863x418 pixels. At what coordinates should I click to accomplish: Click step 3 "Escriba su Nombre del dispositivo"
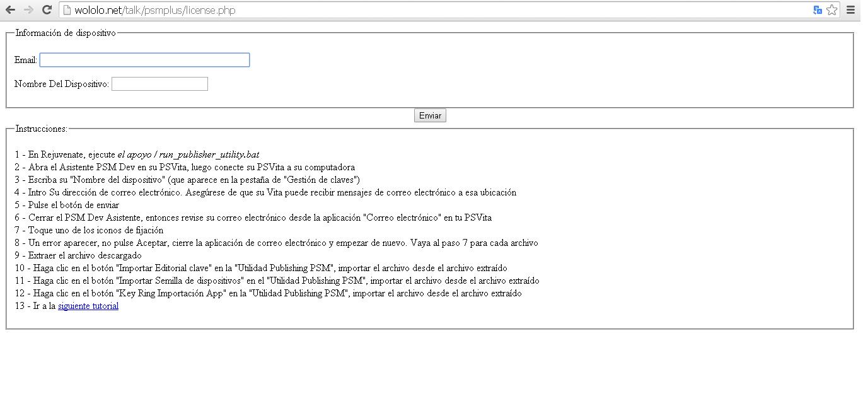(188, 180)
